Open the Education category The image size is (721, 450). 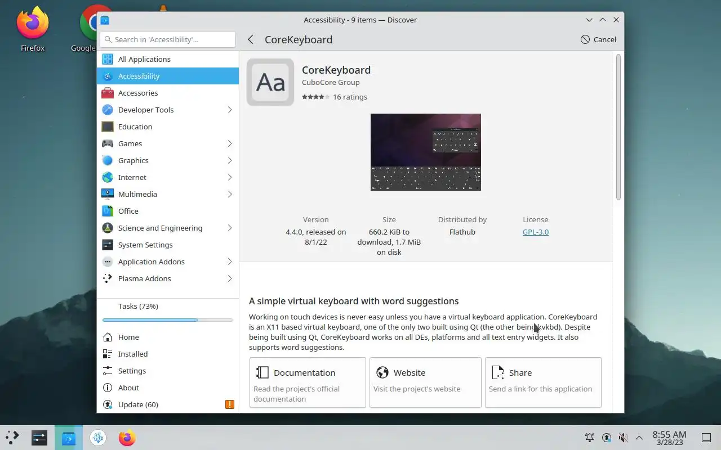168,127
